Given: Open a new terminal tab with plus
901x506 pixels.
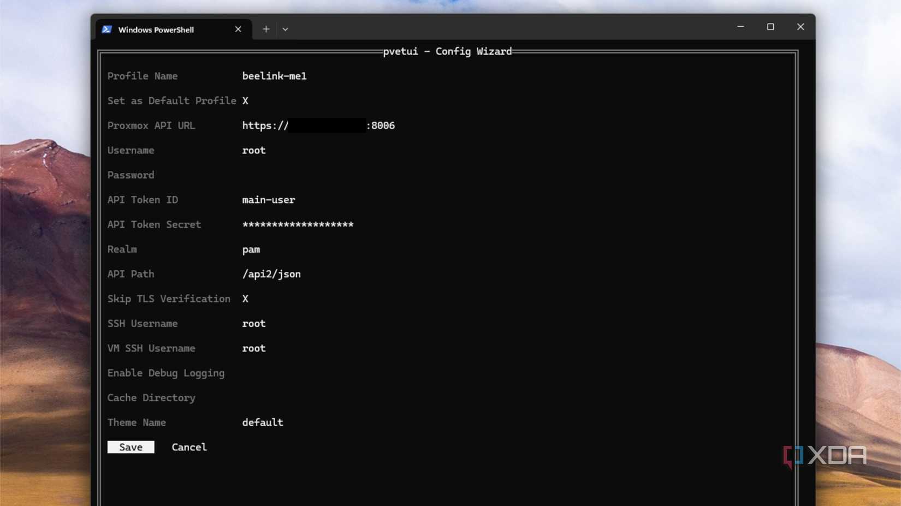Looking at the screenshot, I should 266,29.
